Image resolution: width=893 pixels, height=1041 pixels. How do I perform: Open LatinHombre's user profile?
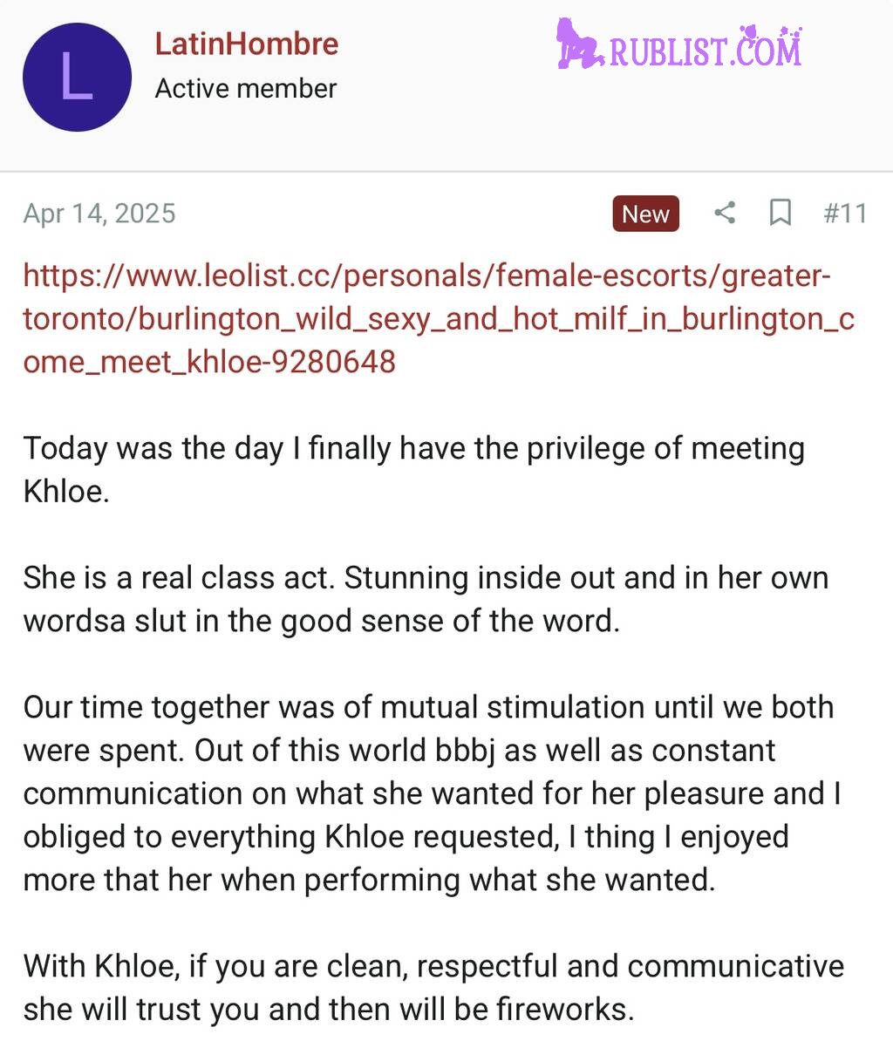(246, 44)
